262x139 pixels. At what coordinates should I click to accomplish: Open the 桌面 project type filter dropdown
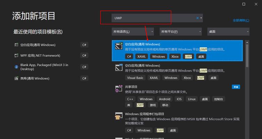(228, 32)
